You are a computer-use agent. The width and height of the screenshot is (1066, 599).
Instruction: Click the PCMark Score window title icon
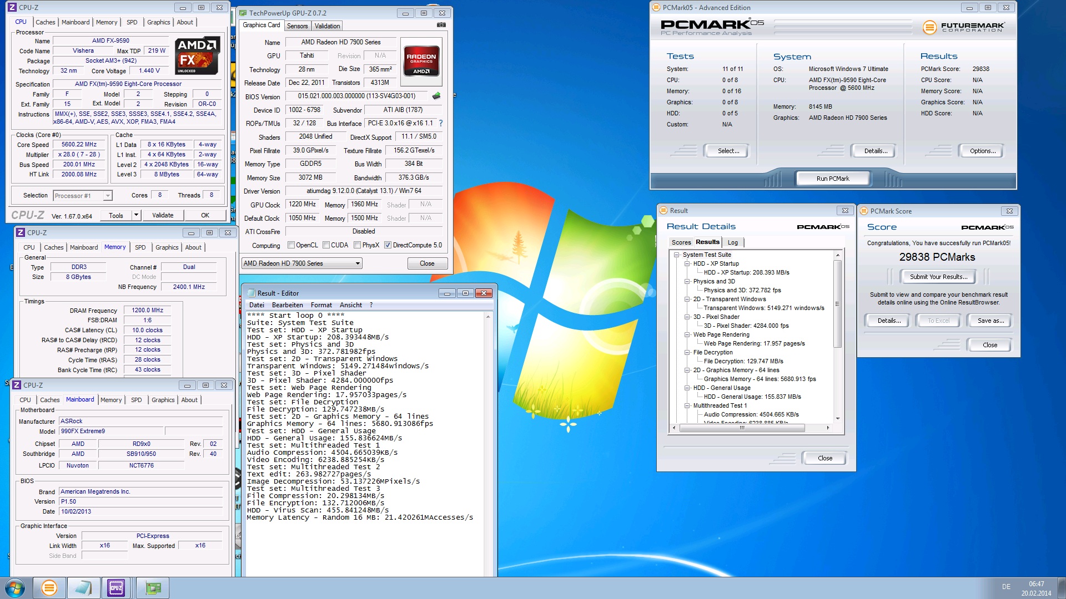(864, 211)
